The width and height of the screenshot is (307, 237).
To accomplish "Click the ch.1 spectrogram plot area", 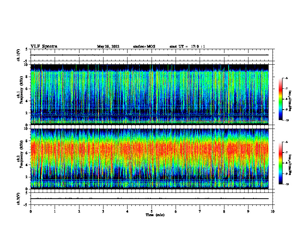I will tap(149, 94).
